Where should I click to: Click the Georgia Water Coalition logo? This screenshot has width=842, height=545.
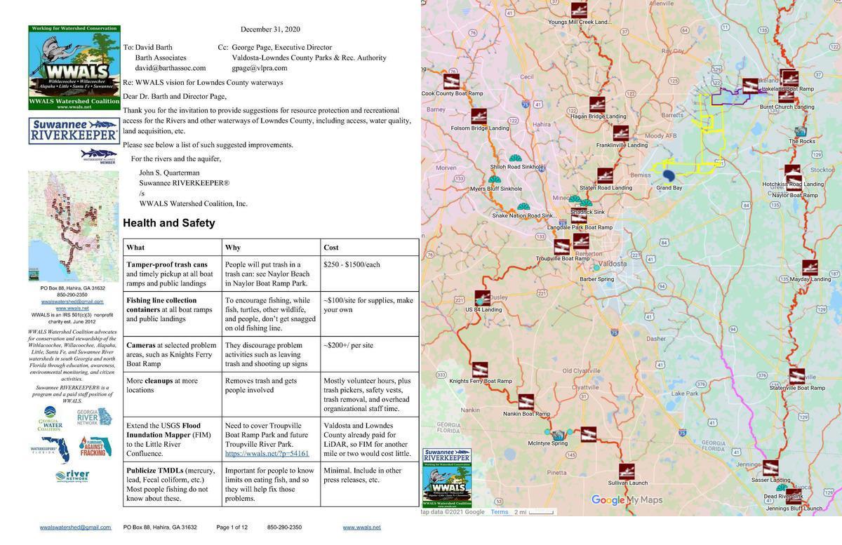pos(51,419)
